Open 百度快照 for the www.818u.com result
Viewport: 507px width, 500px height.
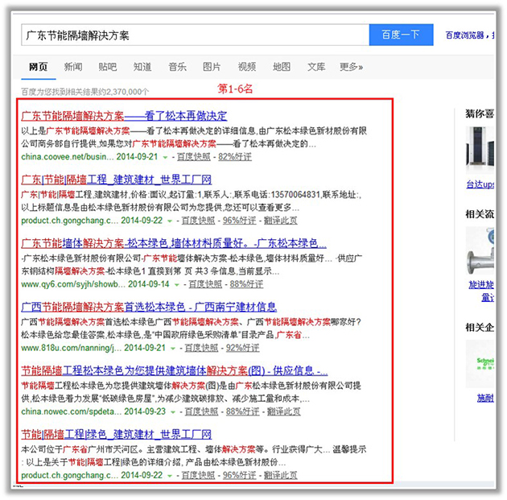[x=201, y=348]
